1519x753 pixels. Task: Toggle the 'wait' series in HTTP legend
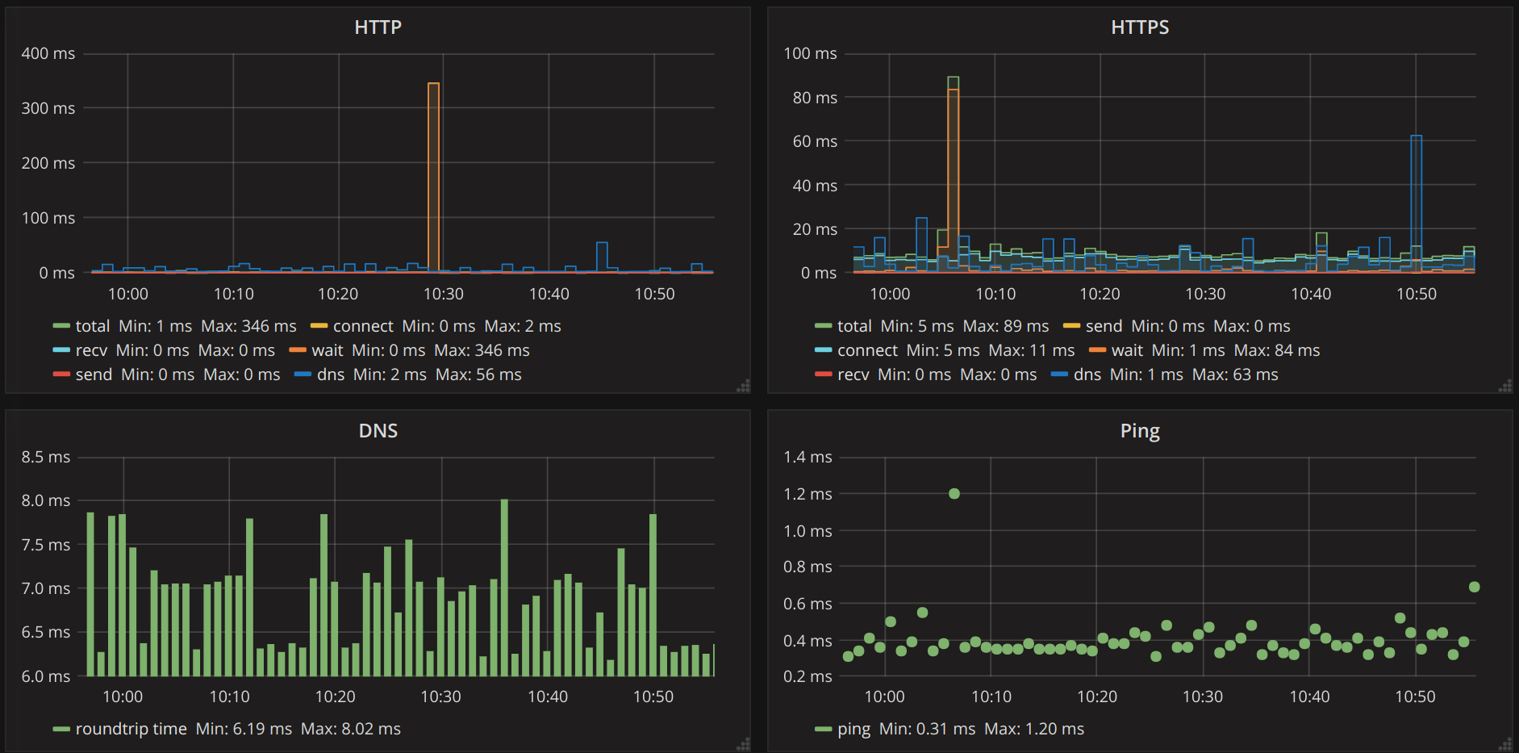(328, 350)
